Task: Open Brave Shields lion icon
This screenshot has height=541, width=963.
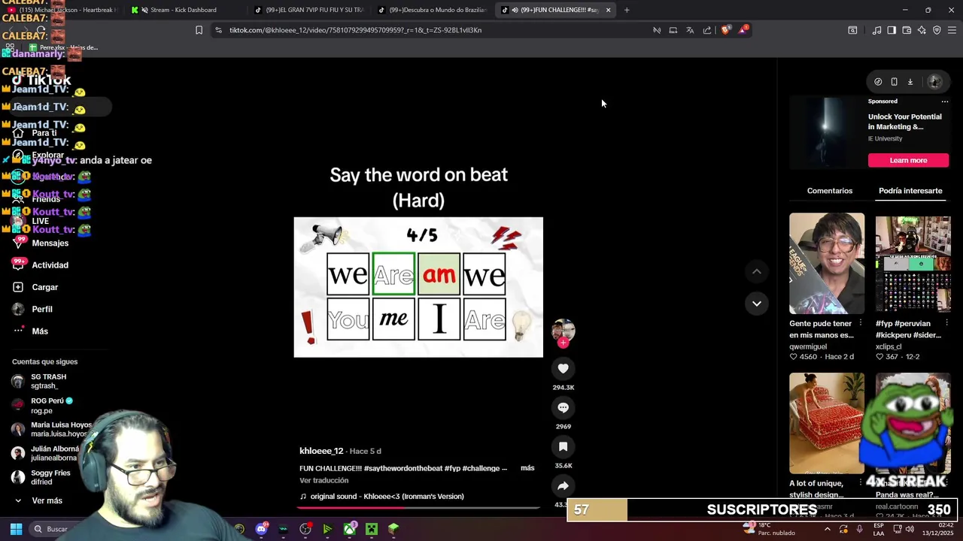Action: [x=725, y=30]
